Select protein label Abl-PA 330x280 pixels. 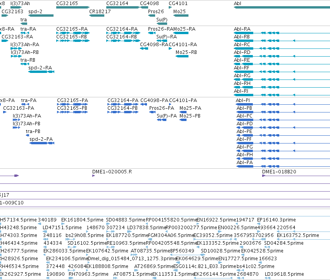click(245, 162)
